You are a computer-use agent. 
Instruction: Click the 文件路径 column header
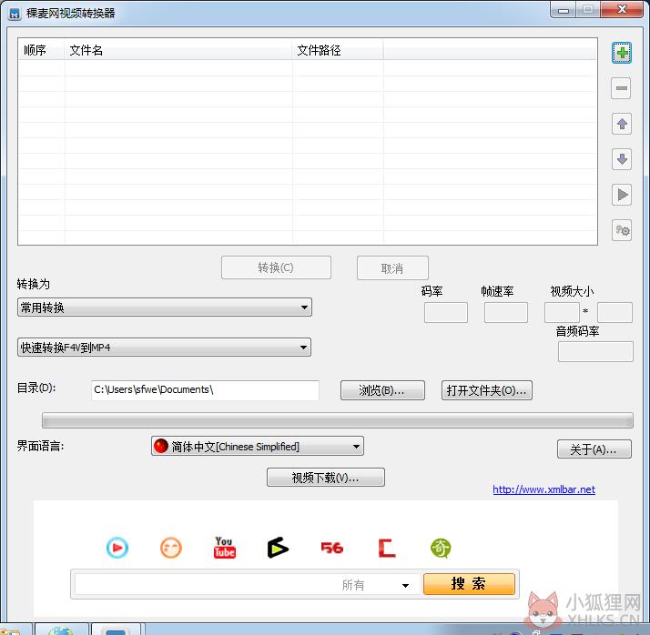click(338, 50)
